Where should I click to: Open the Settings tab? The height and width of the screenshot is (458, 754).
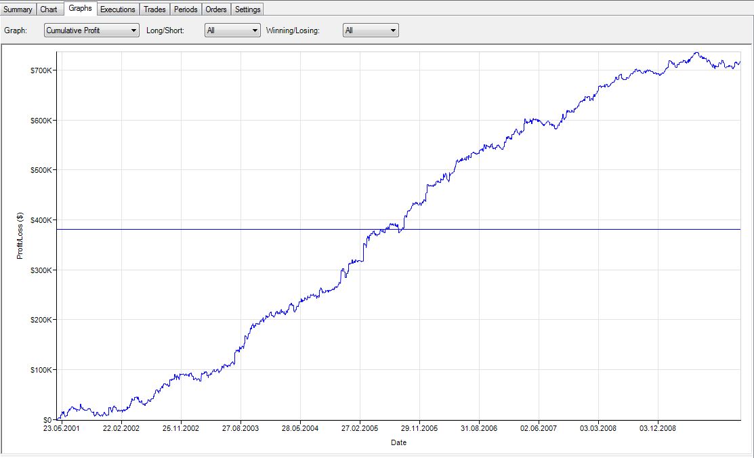(x=248, y=9)
